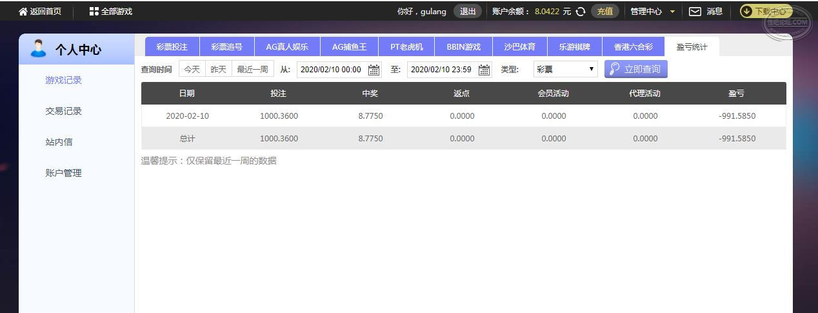Click the 个人中心 user avatar icon
This screenshot has width=818, height=313.
coord(39,48)
